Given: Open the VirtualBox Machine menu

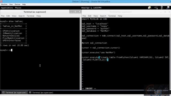Looking at the screenshot, I should pyautogui.click(x=4, y=4).
